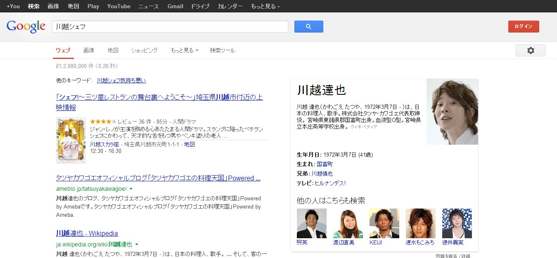Open YouTube from the top navigation bar
Screen dimensions: 557x258
pyautogui.click(x=119, y=6)
